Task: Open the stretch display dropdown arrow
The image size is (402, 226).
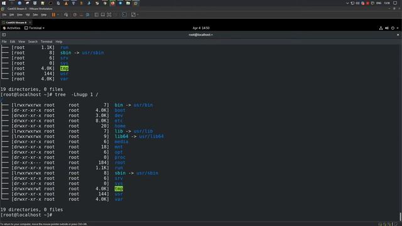Action: point(138,14)
